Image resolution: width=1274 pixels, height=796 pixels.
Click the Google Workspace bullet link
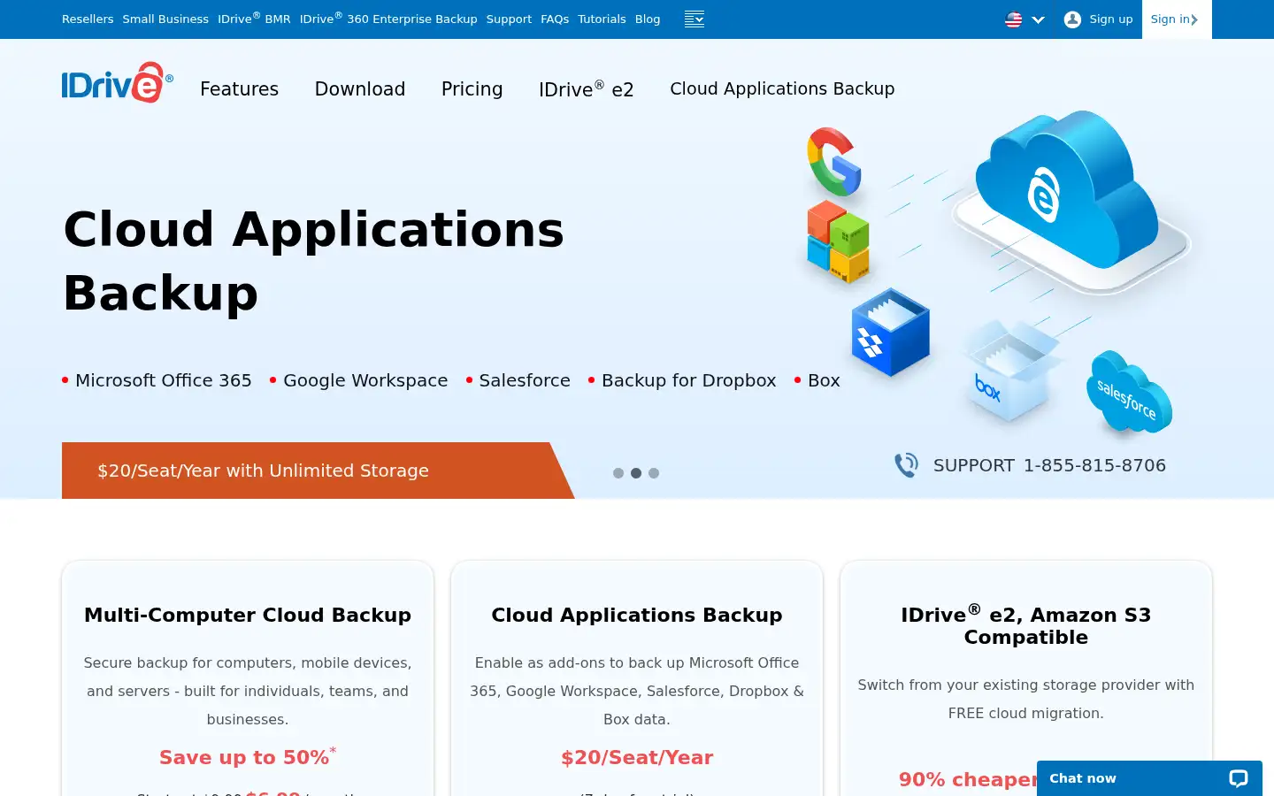point(365,380)
